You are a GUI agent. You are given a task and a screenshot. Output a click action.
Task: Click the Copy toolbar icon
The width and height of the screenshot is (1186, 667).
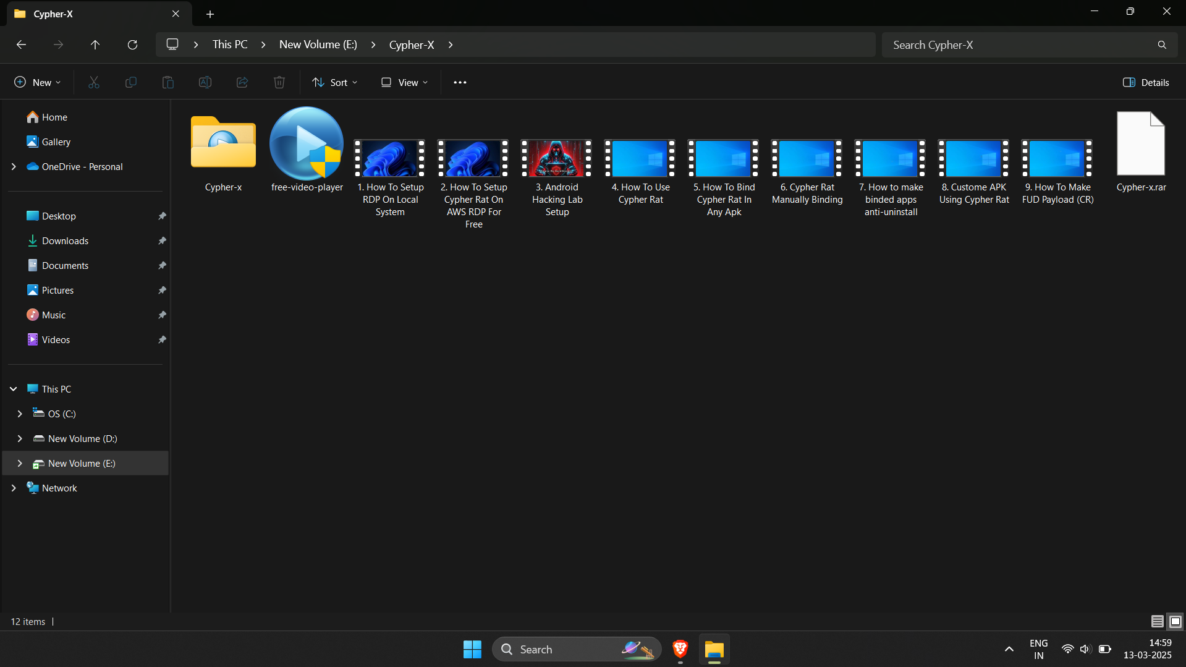[x=131, y=82]
